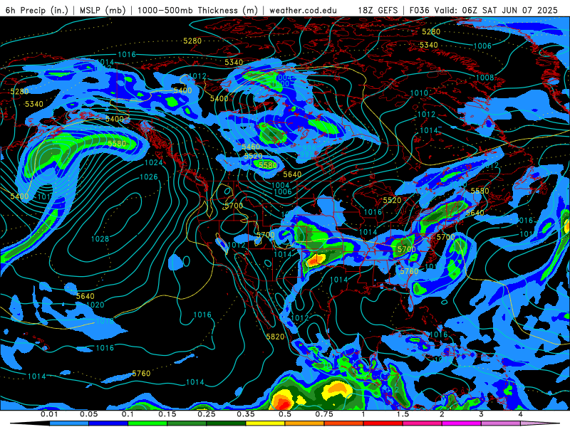Click the 0.25 legend value

(x=207, y=414)
